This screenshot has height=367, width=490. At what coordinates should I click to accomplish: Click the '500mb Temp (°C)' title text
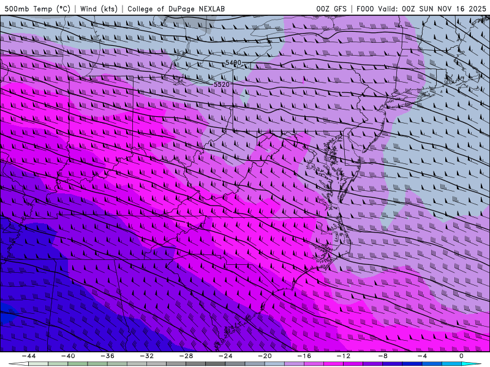37,9
